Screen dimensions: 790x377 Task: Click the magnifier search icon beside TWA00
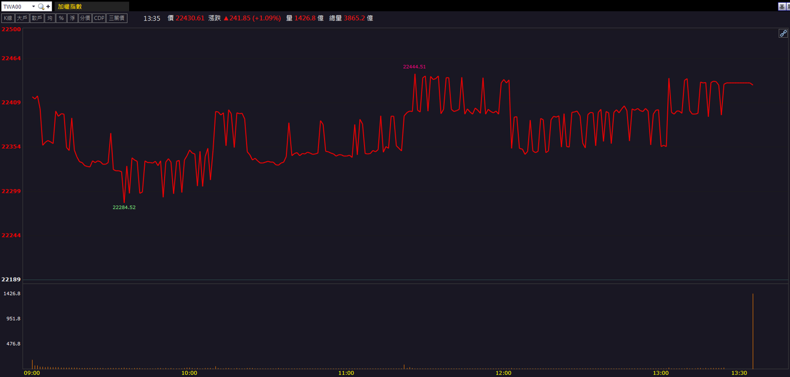41,6
